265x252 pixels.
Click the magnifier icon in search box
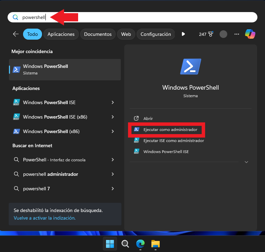15,17
